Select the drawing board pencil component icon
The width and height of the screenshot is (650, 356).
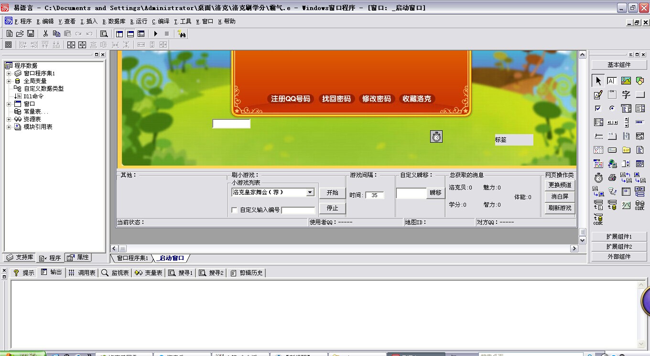pyautogui.click(x=598, y=94)
